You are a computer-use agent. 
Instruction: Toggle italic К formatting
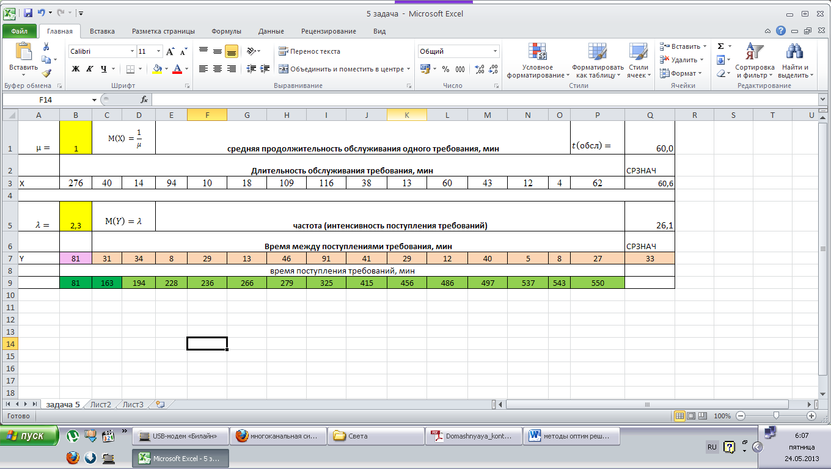click(89, 69)
